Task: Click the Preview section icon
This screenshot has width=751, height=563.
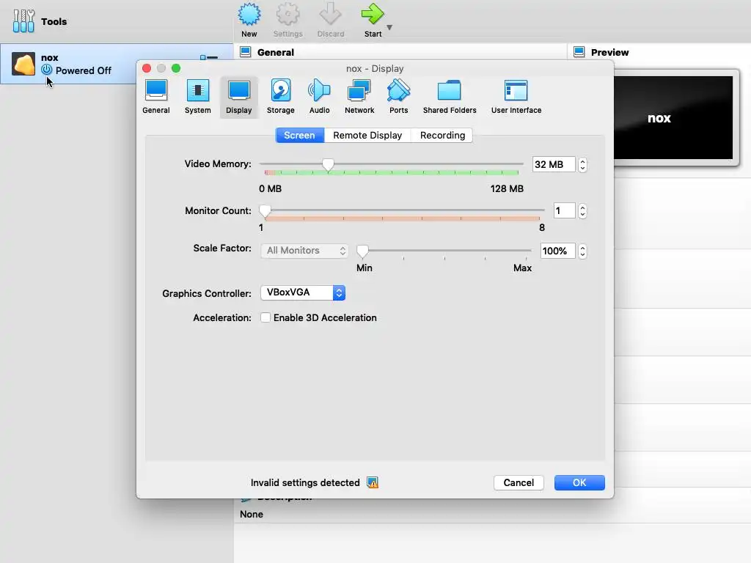Action: tap(579, 52)
